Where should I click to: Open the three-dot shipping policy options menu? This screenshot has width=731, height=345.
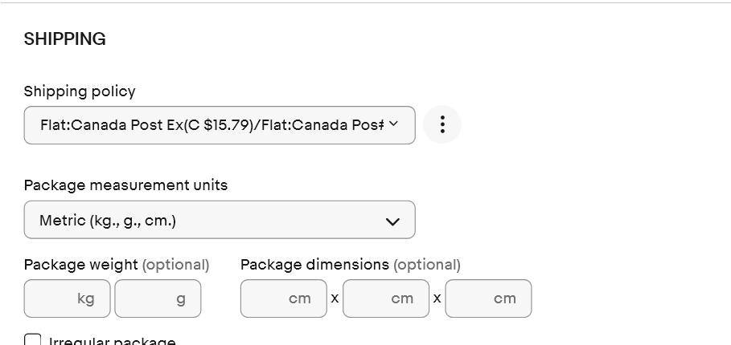click(442, 124)
